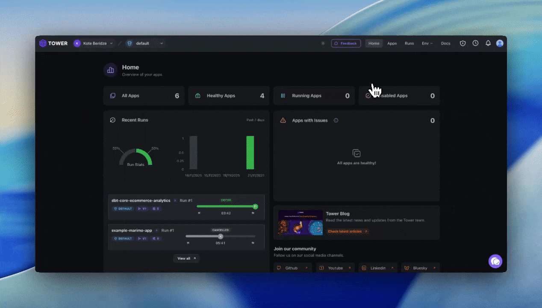This screenshot has height=308, width=542.
Task: Open the Docs menu item
Action: tap(445, 43)
